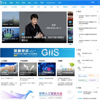Click the purple speech event badge
This screenshot has width=100, height=100.
coord(94,80)
